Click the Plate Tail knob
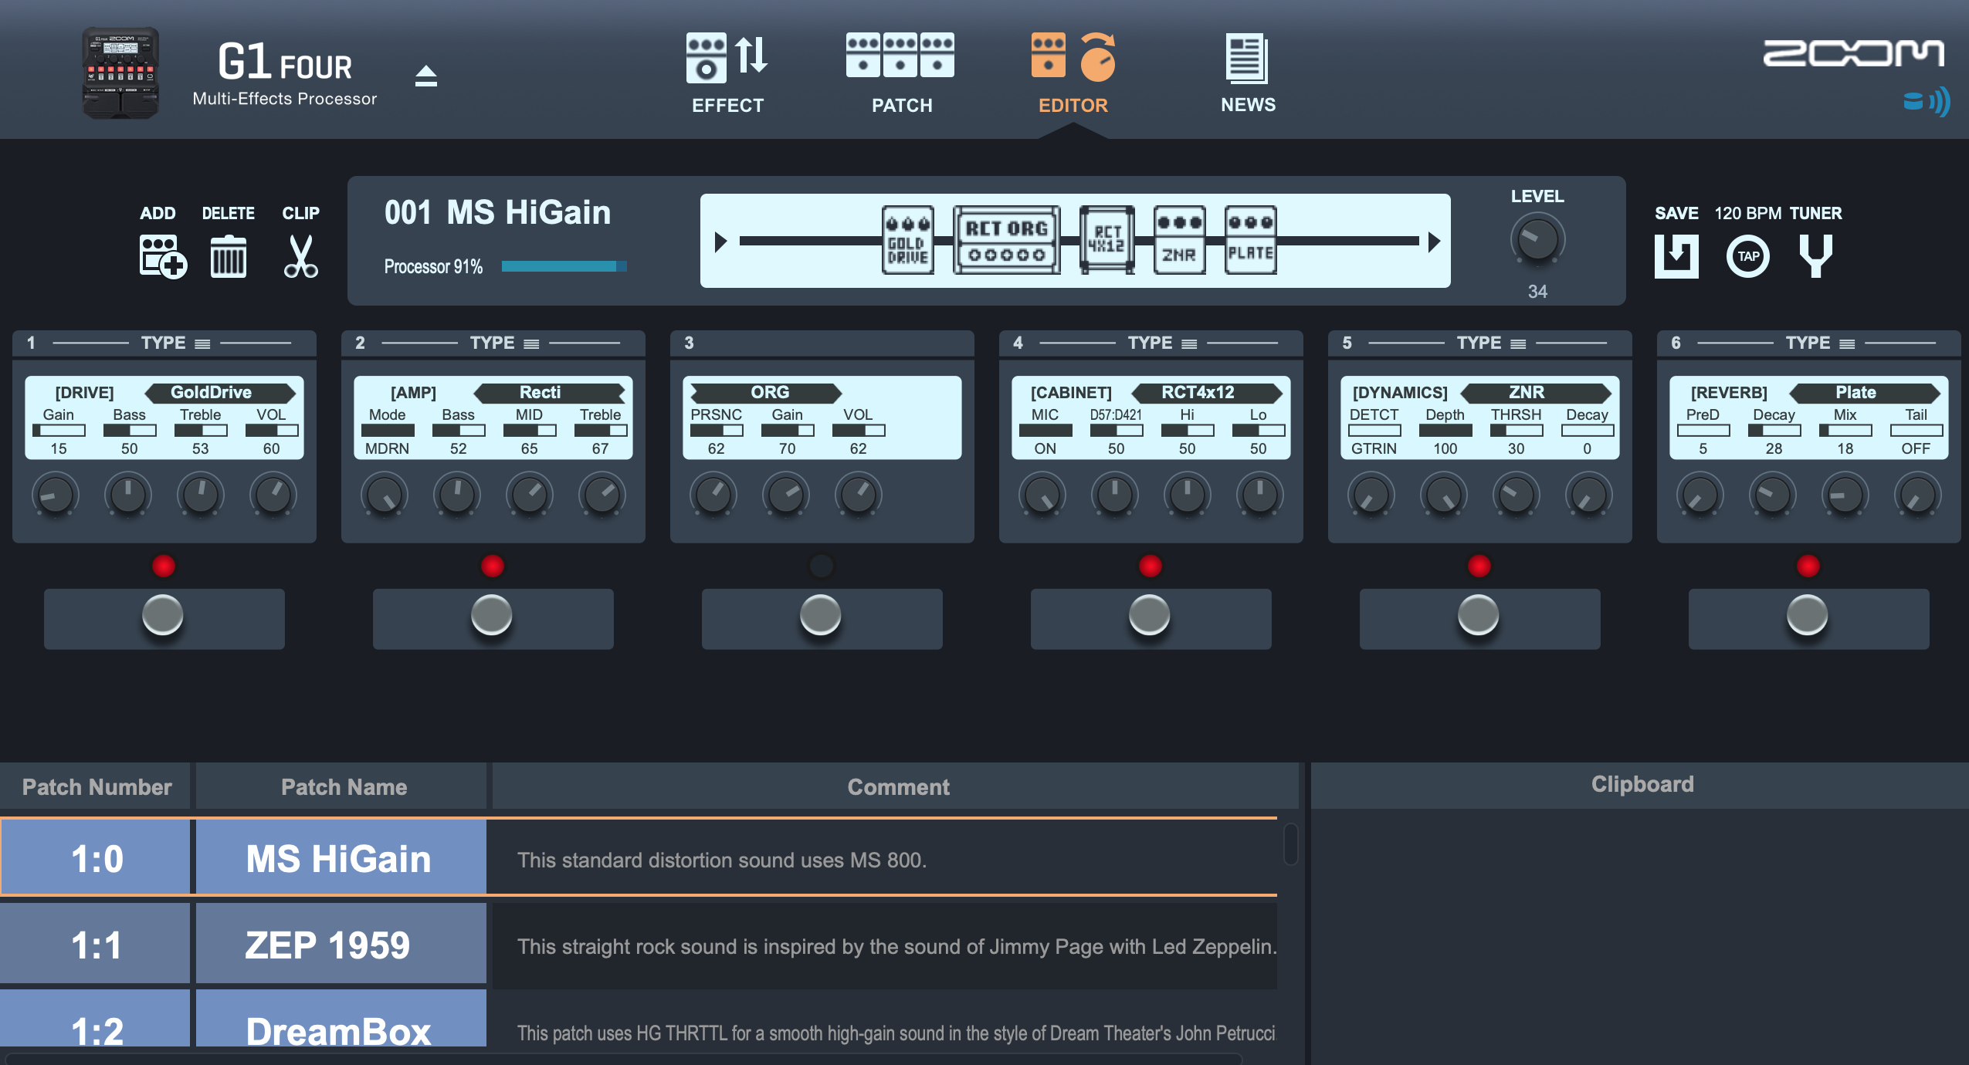Screen dimensions: 1969x1065 (1917, 495)
